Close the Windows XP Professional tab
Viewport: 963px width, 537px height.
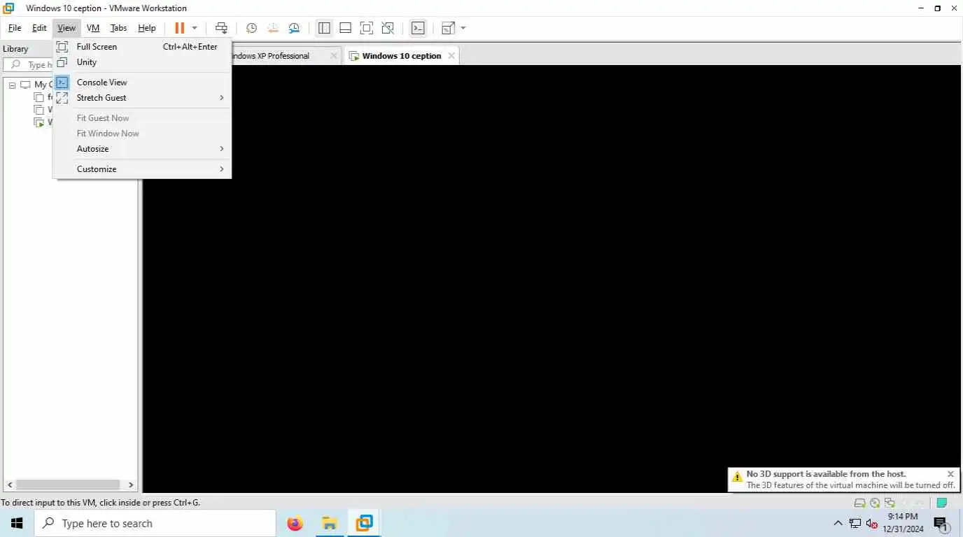point(334,56)
